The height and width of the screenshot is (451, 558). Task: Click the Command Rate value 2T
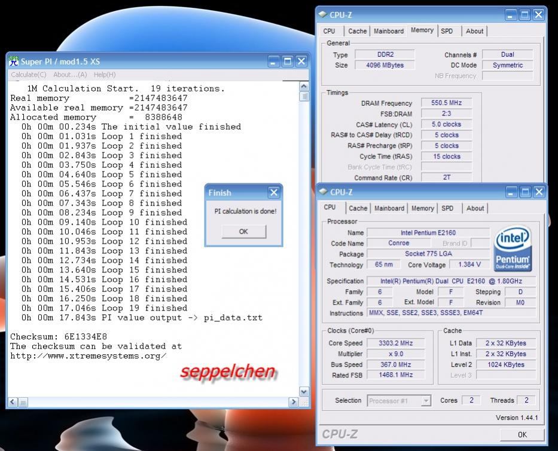(x=446, y=177)
